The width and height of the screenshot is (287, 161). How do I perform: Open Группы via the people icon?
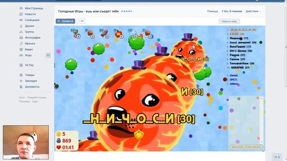coord(21,32)
